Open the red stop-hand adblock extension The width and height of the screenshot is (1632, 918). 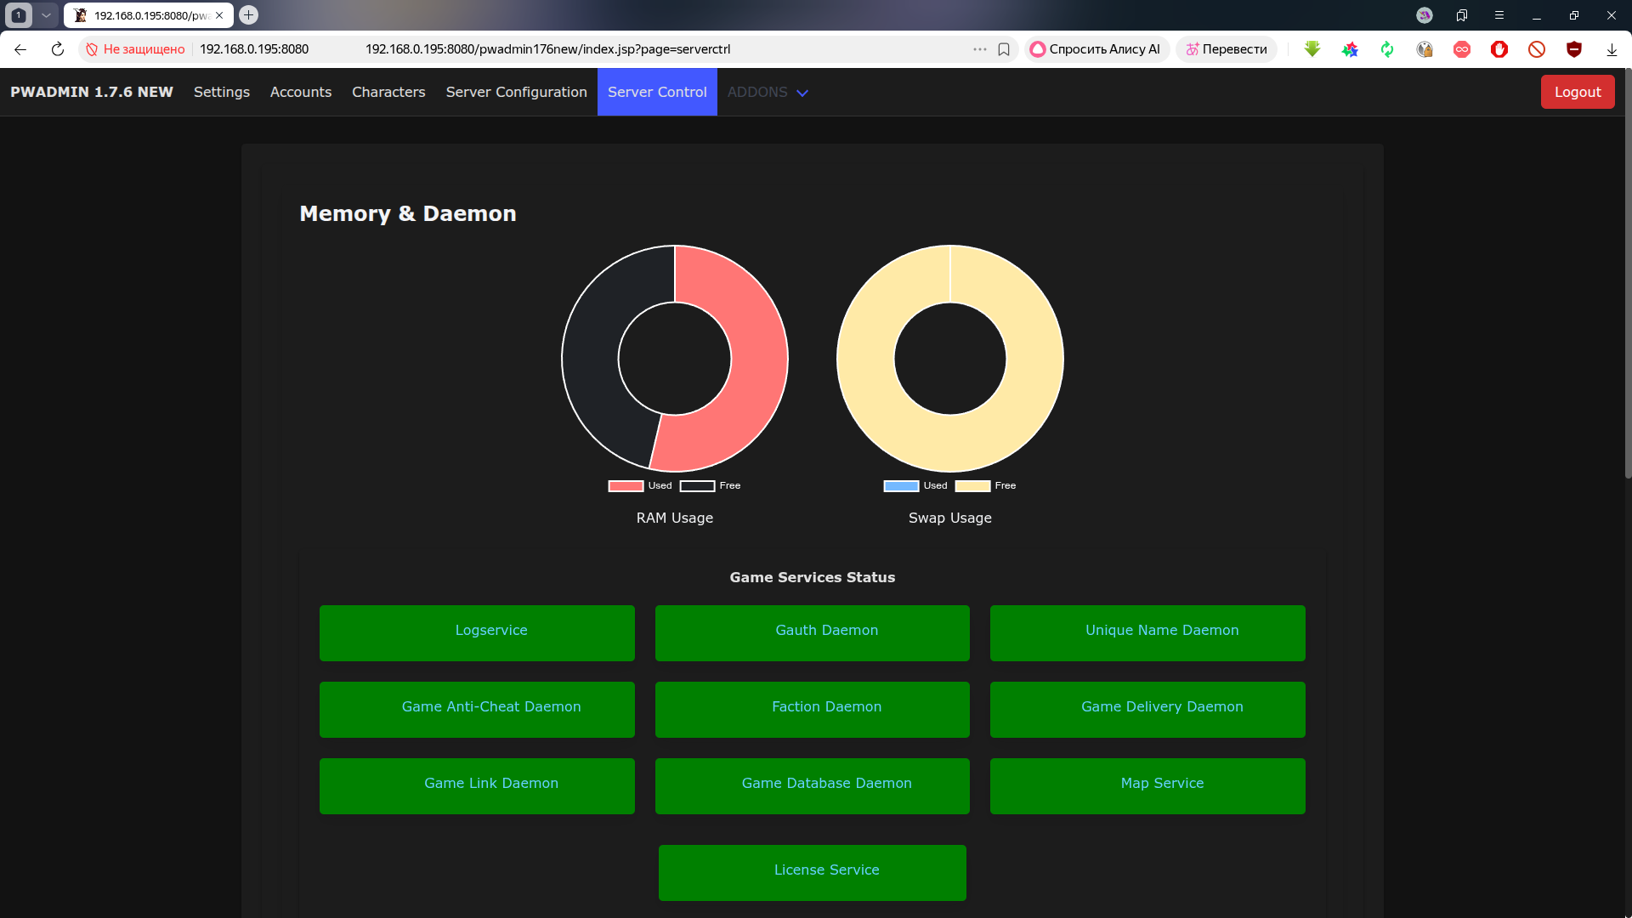(1499, 49)
